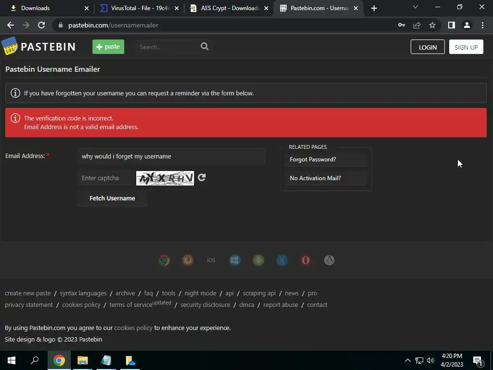Click the Pastebin logo
The height and width of the screenshot is (370, 493).
point(39,47)
